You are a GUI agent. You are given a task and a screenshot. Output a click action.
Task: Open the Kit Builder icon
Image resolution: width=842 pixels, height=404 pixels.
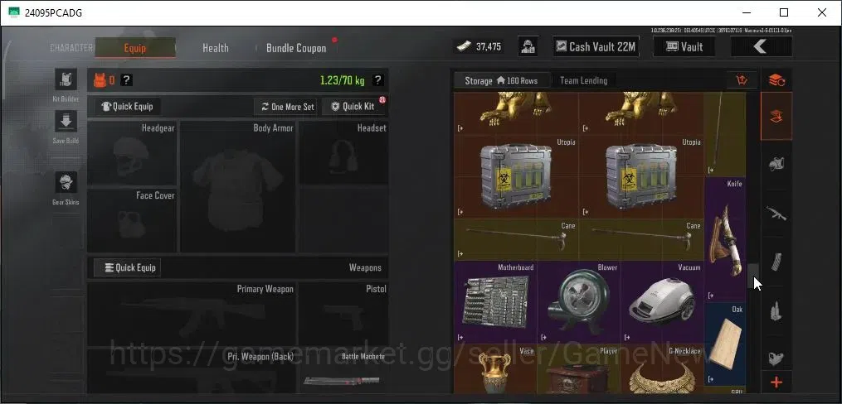point(66,79)
